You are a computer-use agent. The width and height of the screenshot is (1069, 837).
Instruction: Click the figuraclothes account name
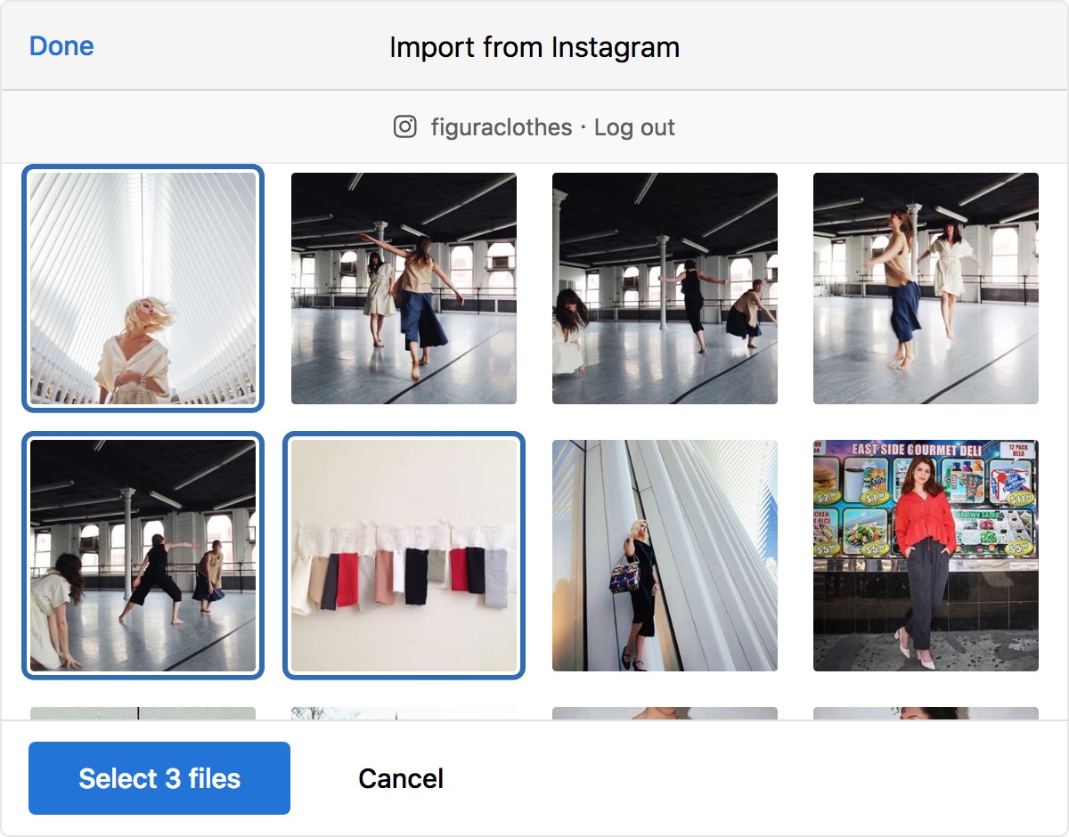pyautogui.click(x=502, y=127)
